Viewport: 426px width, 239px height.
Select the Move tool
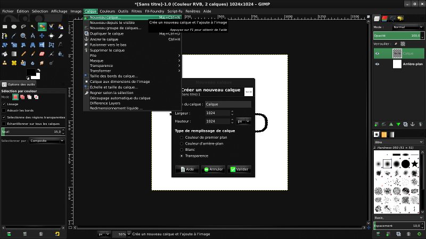42,36
